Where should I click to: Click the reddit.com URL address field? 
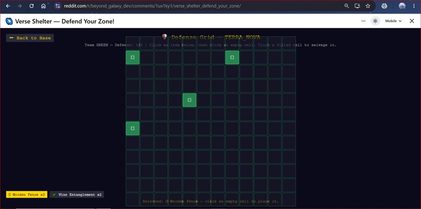[x=152, y=6]
